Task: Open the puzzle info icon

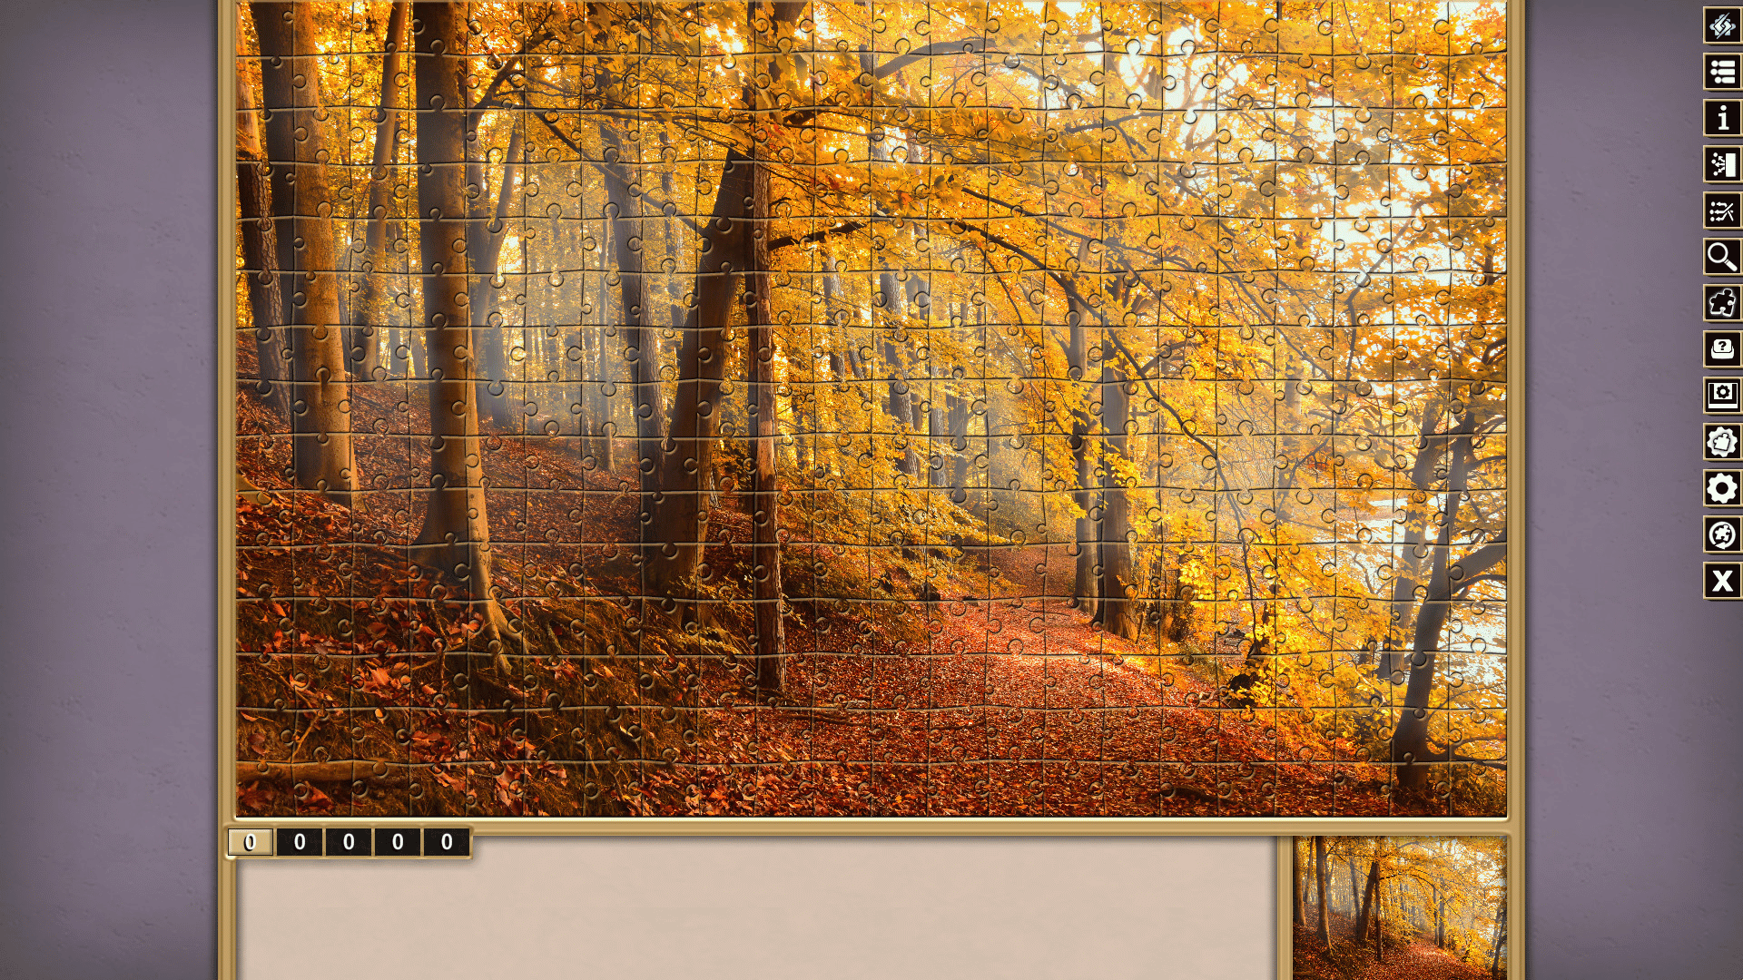Action: tap(1721, 118)
